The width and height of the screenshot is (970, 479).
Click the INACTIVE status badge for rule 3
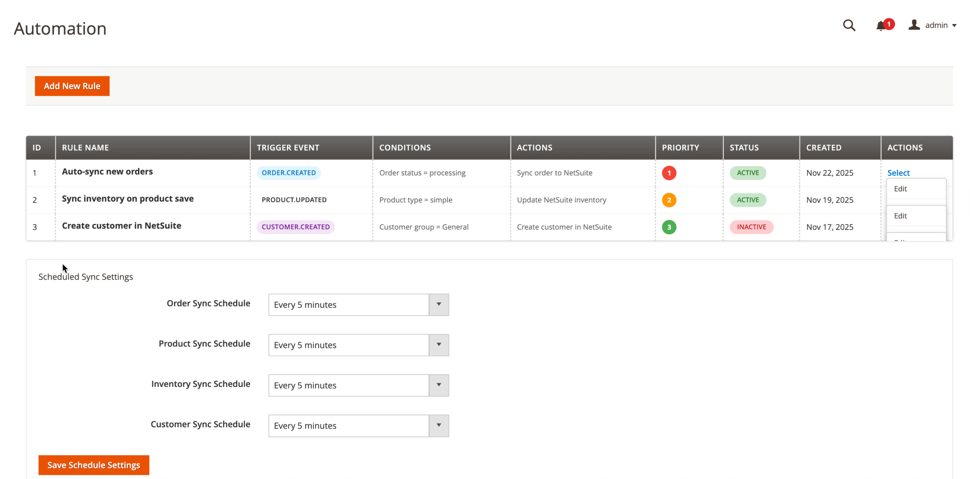pos(751,227)
